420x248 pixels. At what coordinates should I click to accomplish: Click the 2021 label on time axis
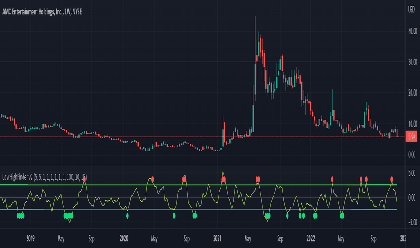tap(217, 239)
